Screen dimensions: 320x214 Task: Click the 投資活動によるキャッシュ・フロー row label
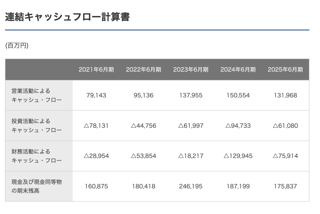click(37, 126)
